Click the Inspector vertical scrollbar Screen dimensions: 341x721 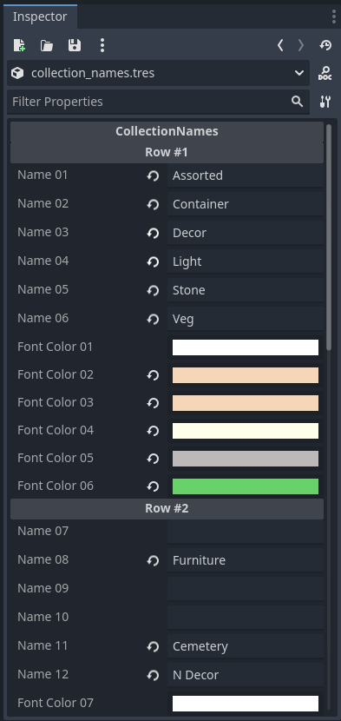(x=329, y=237)
